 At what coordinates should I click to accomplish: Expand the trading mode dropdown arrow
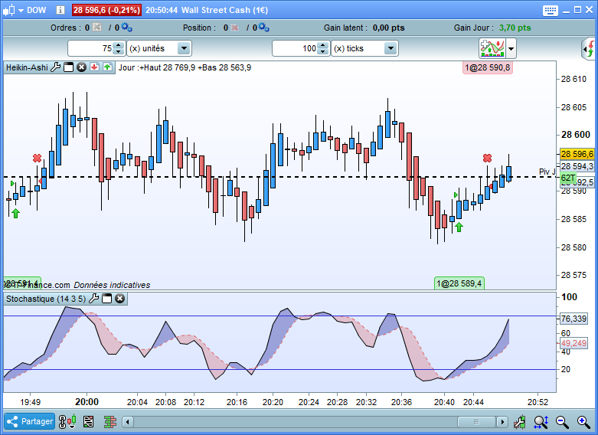pos(511,49)
